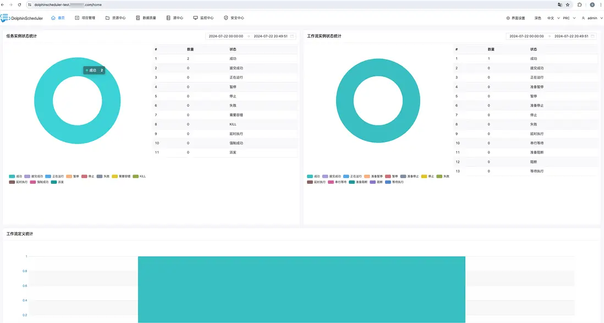The height and width of the screenshot is (323, 604).
Task: Click 工作流实例 end date 2024-07-22 20:49:51
Action: [x=571, y=36]
